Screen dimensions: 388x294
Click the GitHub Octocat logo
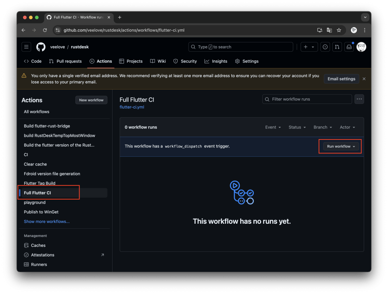[x=41, y=47]
